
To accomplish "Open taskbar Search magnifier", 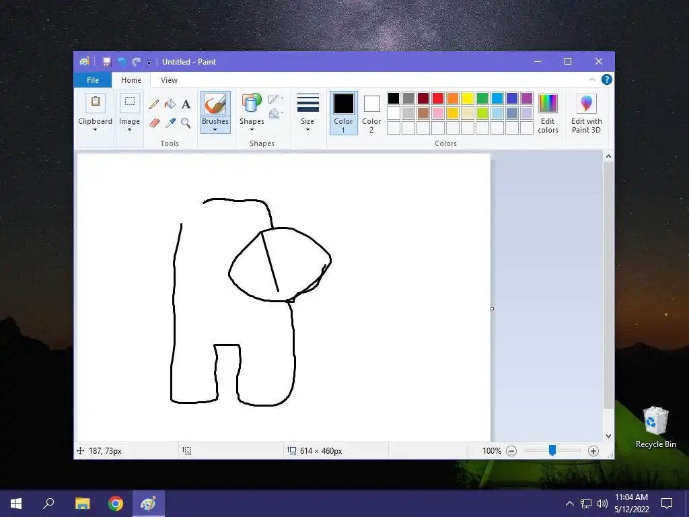I will point(48,504).
